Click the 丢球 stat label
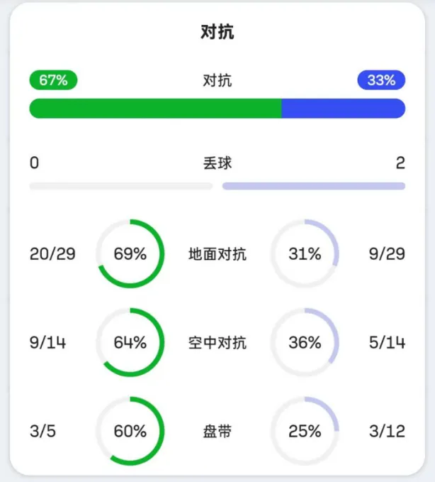This screenshot has height=482, width=435. [x=217, y=163]
